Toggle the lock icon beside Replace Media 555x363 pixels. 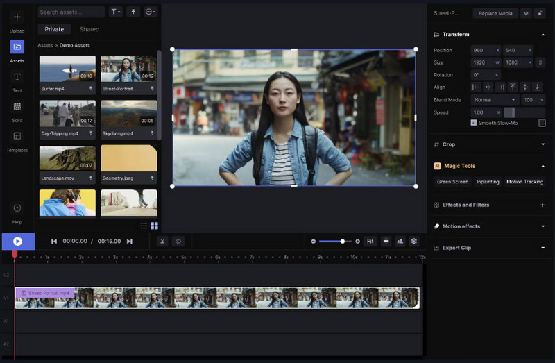(540, 13)
